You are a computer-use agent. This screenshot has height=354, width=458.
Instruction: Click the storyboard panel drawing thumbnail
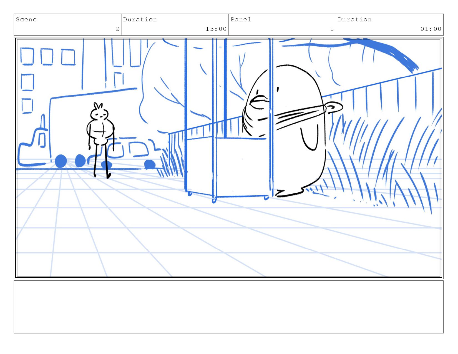point(229,158)
